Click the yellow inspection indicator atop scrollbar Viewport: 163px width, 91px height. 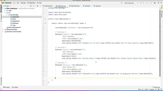pos(160,8)
